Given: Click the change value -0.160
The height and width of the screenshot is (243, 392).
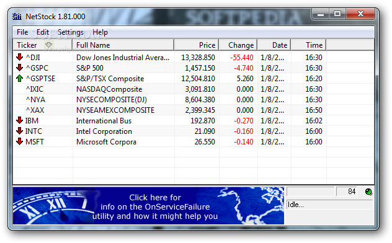Looking at the screenshot, I should (x=244, y=131).
